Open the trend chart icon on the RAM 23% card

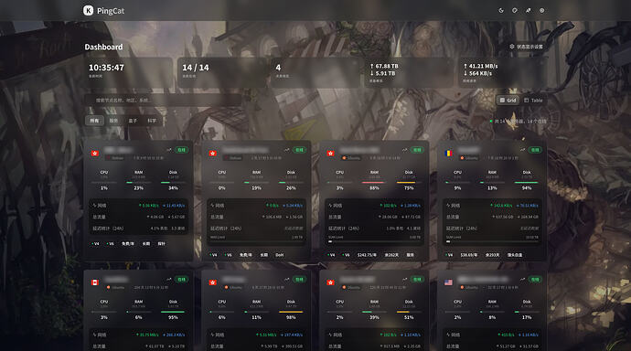[169, 150]
